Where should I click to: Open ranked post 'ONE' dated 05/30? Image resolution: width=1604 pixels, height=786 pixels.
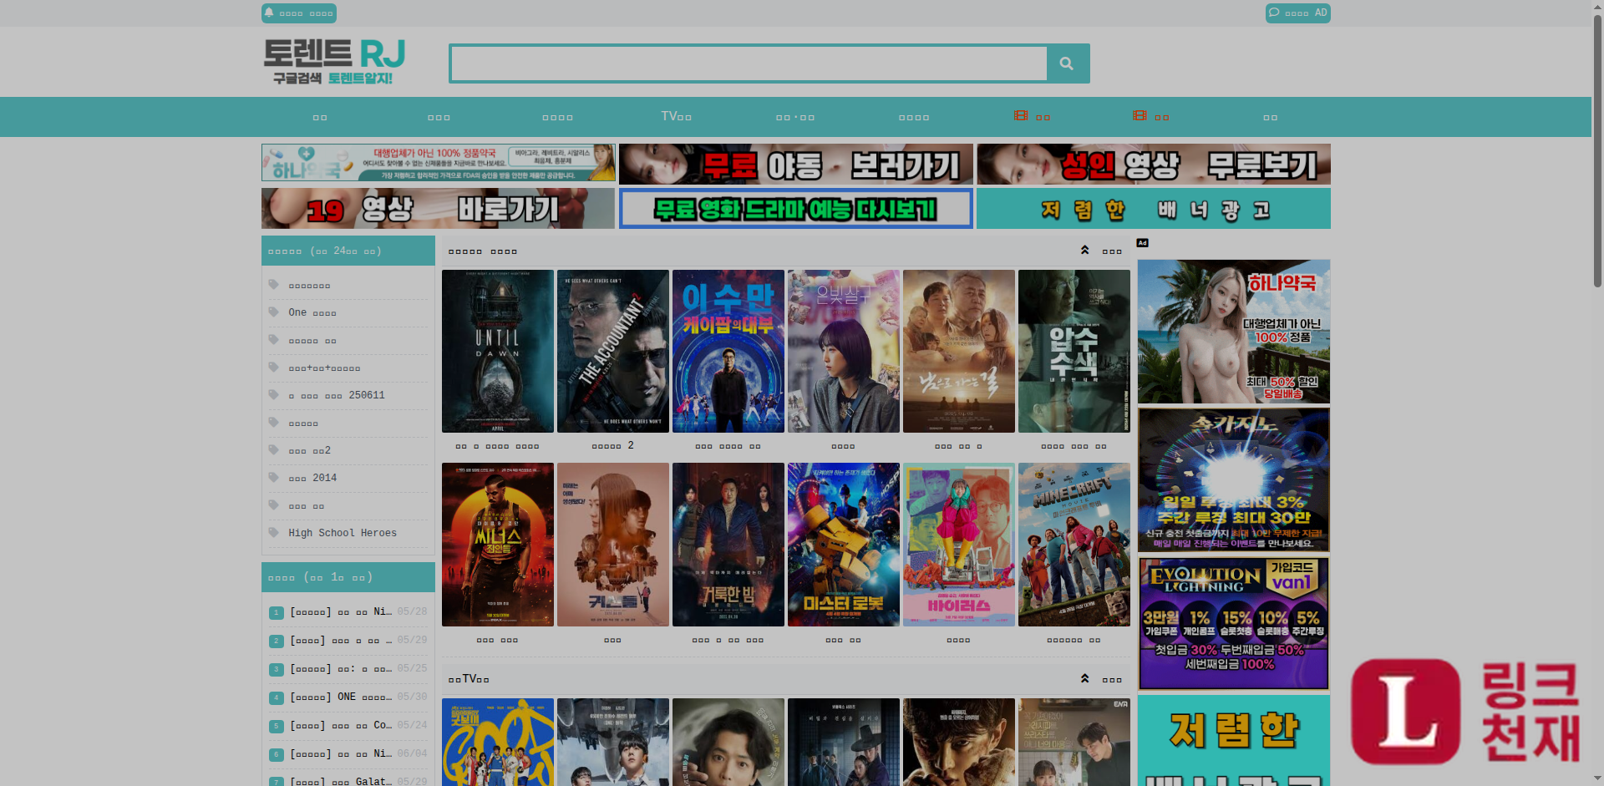pyautogui.click(x=341, y=697)
